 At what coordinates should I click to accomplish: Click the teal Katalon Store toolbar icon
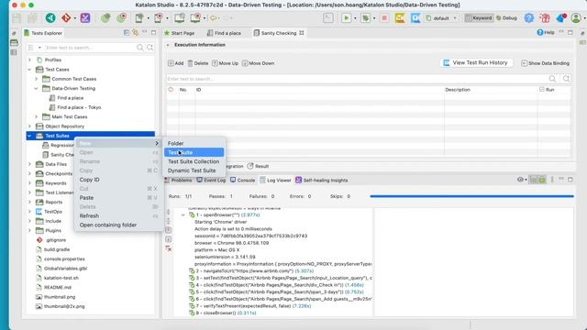click(x=50, y=17)
